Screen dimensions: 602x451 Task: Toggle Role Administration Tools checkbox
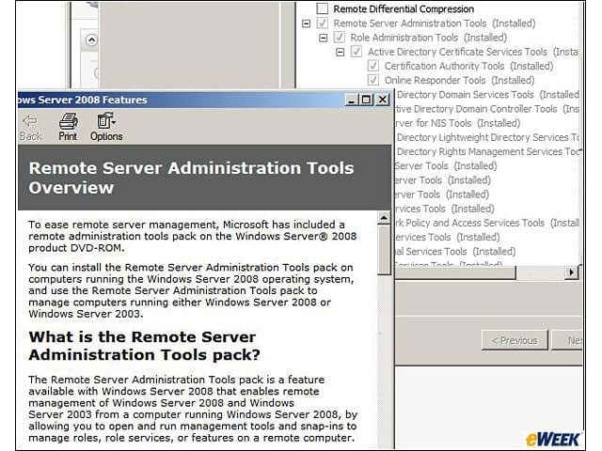339,38
